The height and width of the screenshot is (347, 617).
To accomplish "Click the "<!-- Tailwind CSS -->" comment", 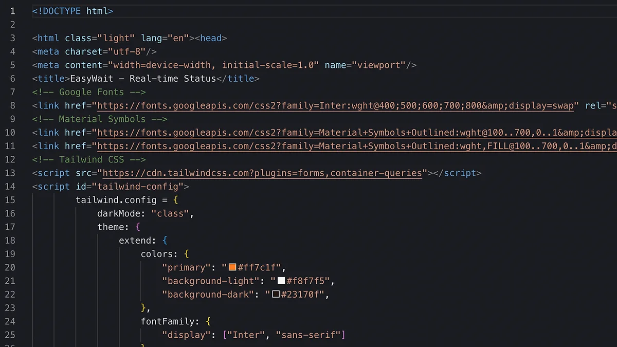I will click(x=89, y=159).
